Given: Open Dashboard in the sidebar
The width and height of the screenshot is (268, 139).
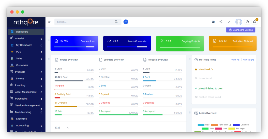Looking at the screenshot, I should point(26,32).
